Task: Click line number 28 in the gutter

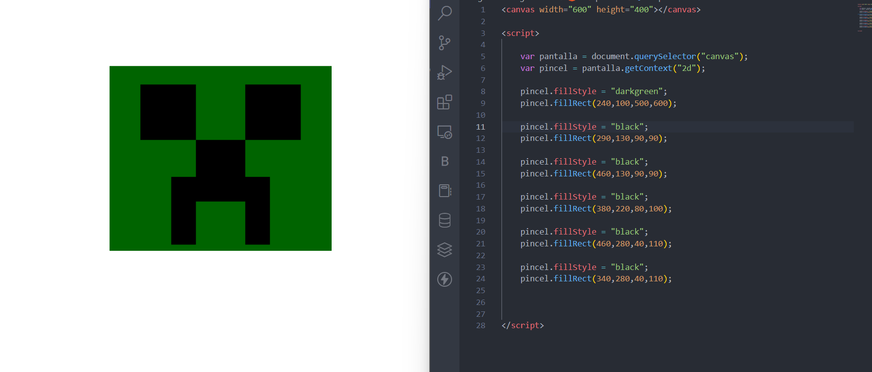Action: coord(480,326)
